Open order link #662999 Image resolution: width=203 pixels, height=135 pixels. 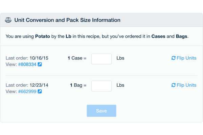tap(27, 91)
